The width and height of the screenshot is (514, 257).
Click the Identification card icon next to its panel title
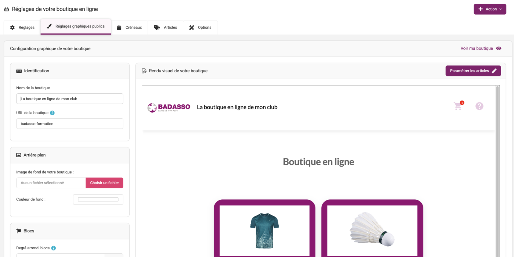(19, 70)
